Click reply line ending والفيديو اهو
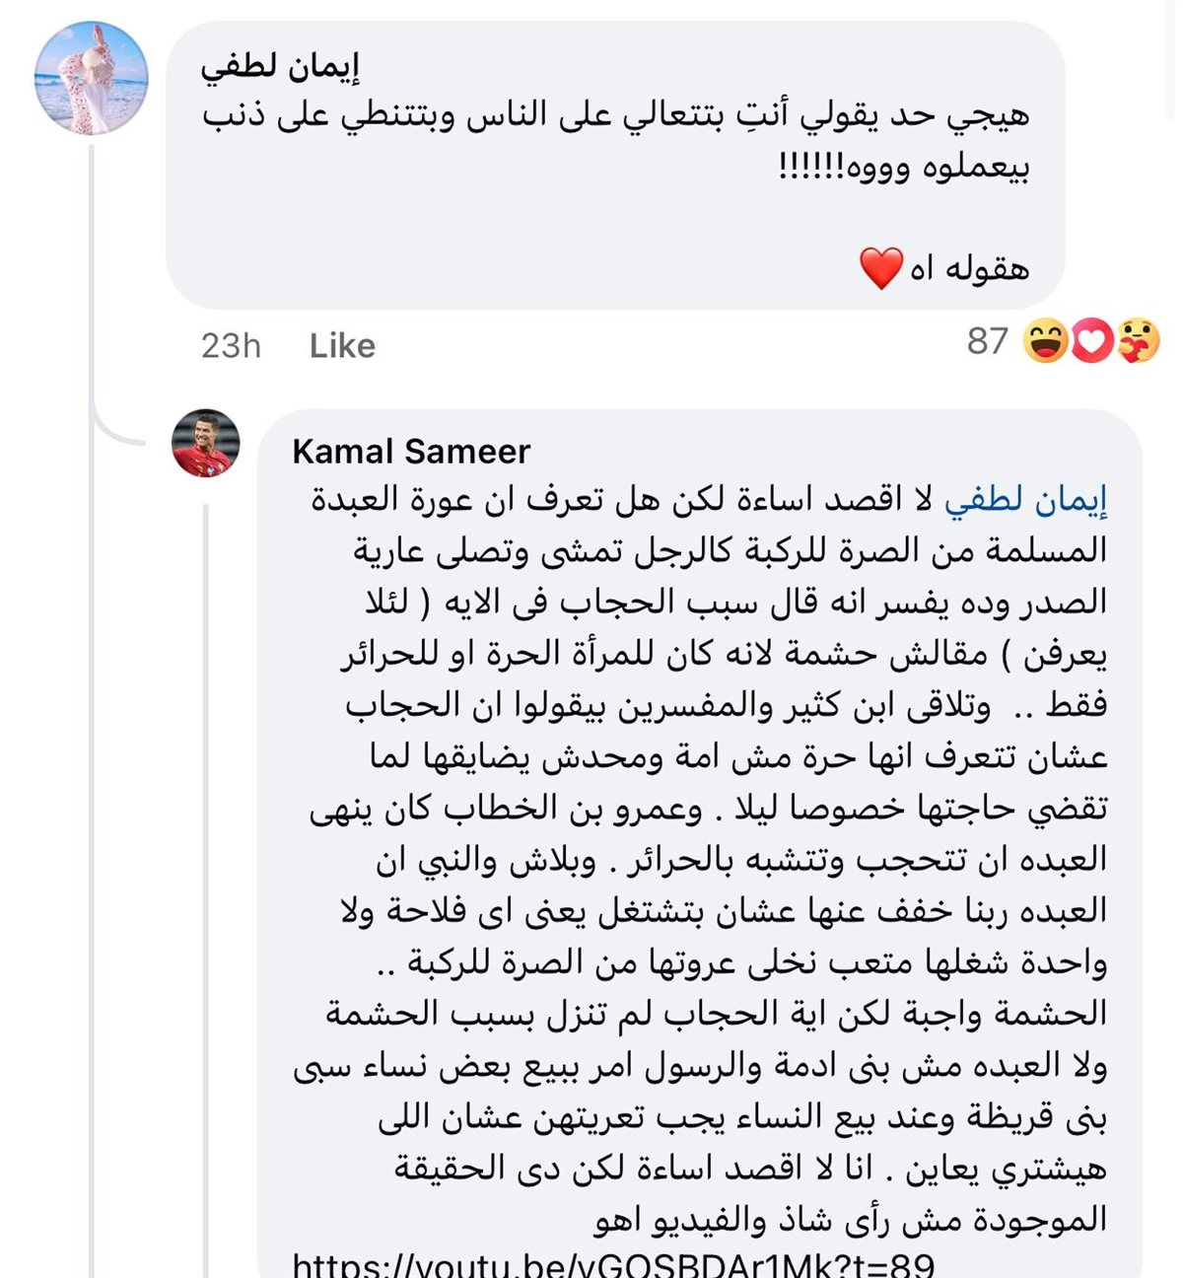The width and height of the screenshot is (1183, 1278). coord(851,1220)
